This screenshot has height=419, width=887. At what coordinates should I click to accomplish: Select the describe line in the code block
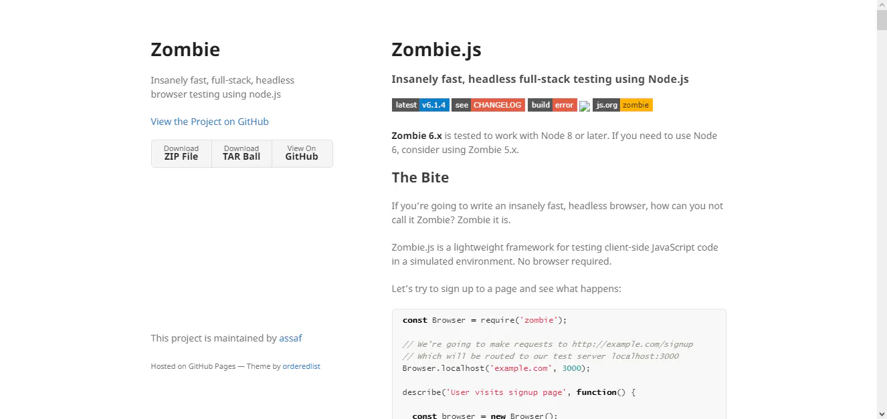tap(517, 392)
